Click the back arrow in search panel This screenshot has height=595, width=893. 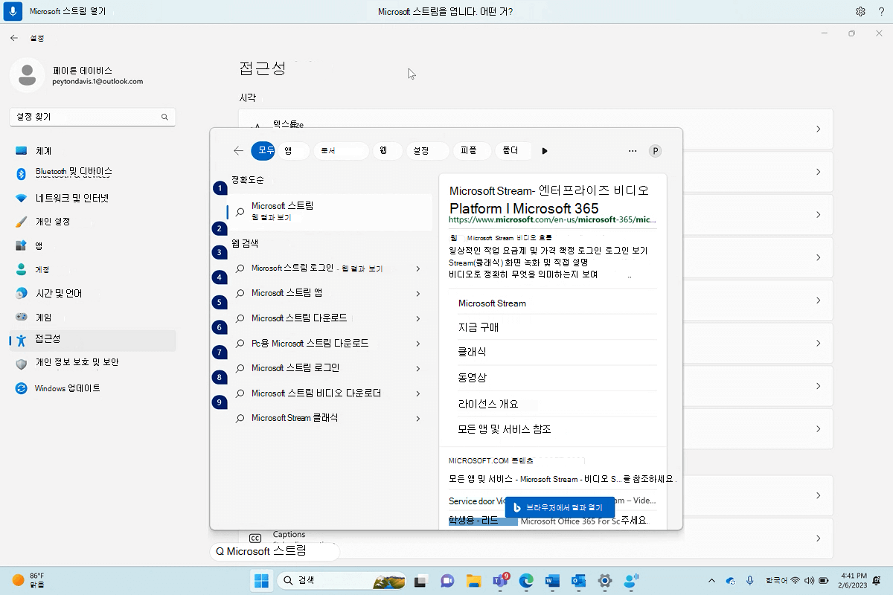pyautogui.click(x=238, y=150)
